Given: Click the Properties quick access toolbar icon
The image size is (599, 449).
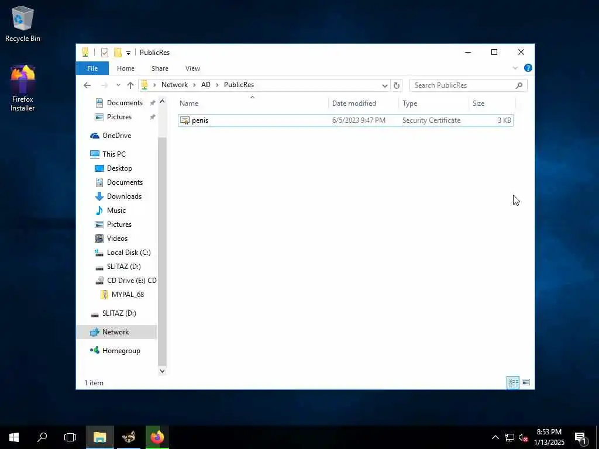Looking at the screenshot, I should 104,53.
